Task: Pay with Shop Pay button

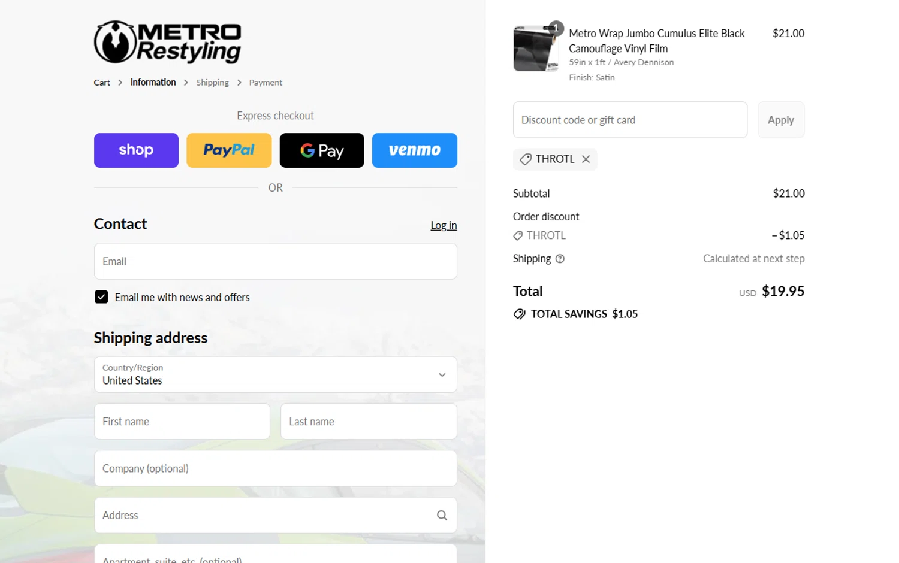Action: click(x=136, y=150)
